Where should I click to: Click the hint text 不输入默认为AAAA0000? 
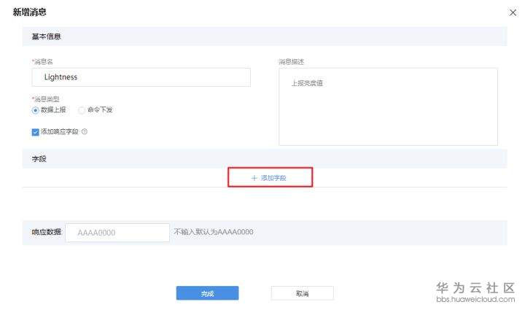[214, 232]
